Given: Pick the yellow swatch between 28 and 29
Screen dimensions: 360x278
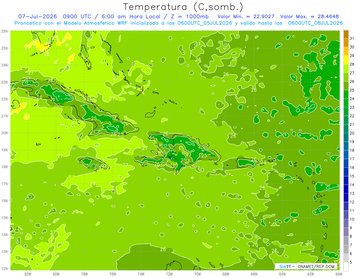Looking at the screenshot, I should tap(346, 60).
